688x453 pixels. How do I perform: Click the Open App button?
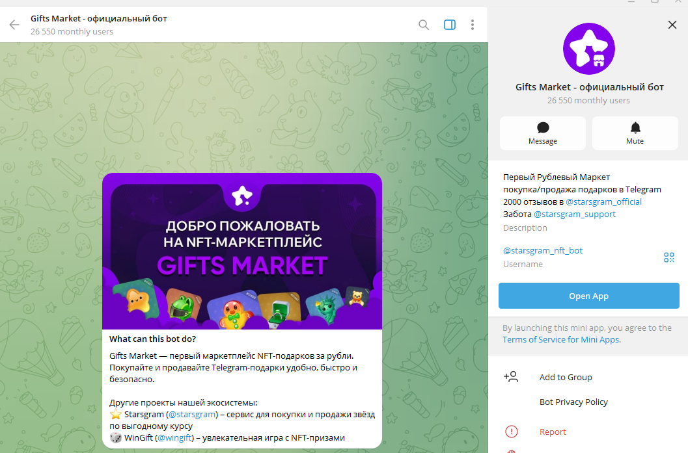[x=588, y=296]
